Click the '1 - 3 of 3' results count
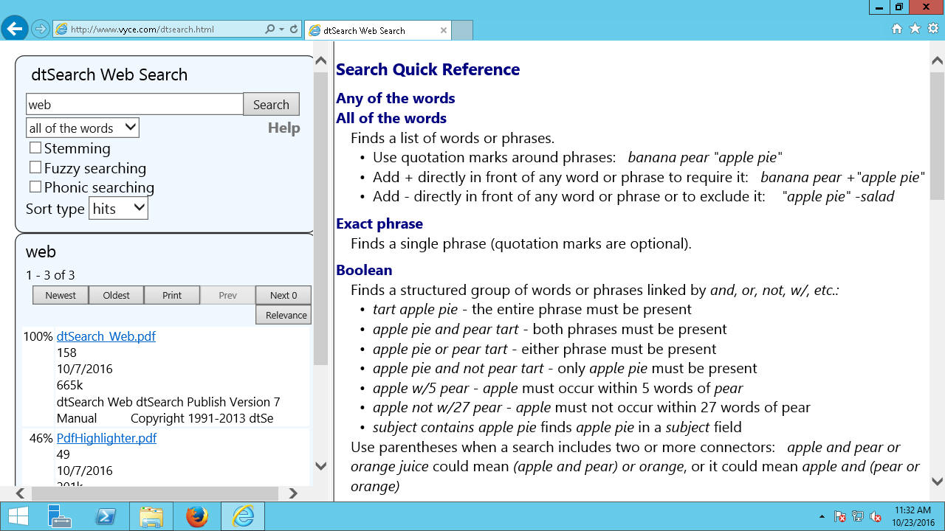945x531 pixels. [50, 275]
